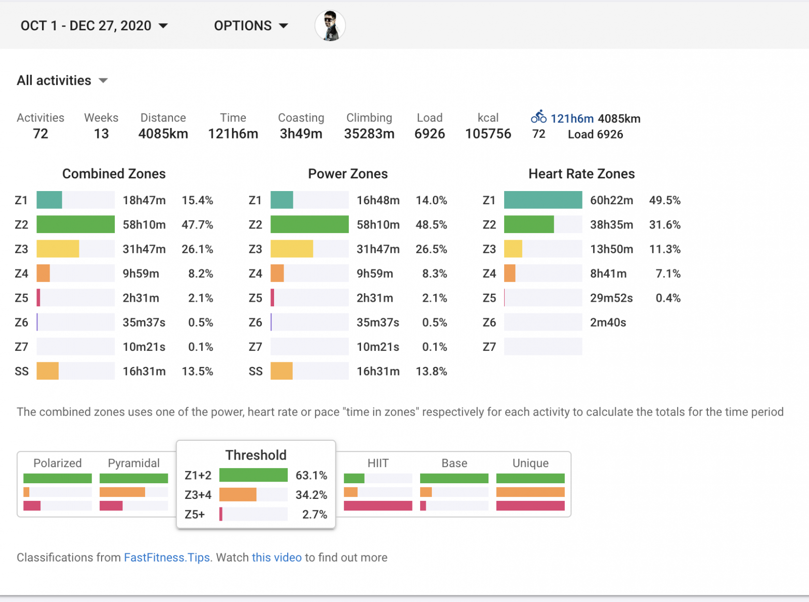
Task: Expand the OPTIONS menu
Action: pos(251,26)
